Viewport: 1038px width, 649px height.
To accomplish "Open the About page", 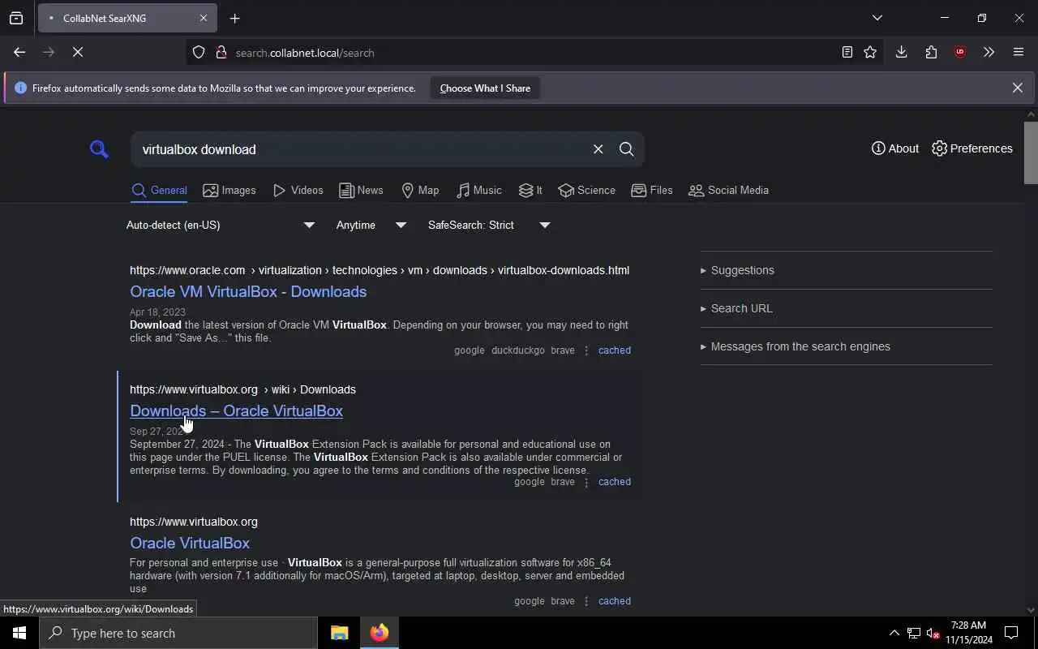I will point(895,148).
